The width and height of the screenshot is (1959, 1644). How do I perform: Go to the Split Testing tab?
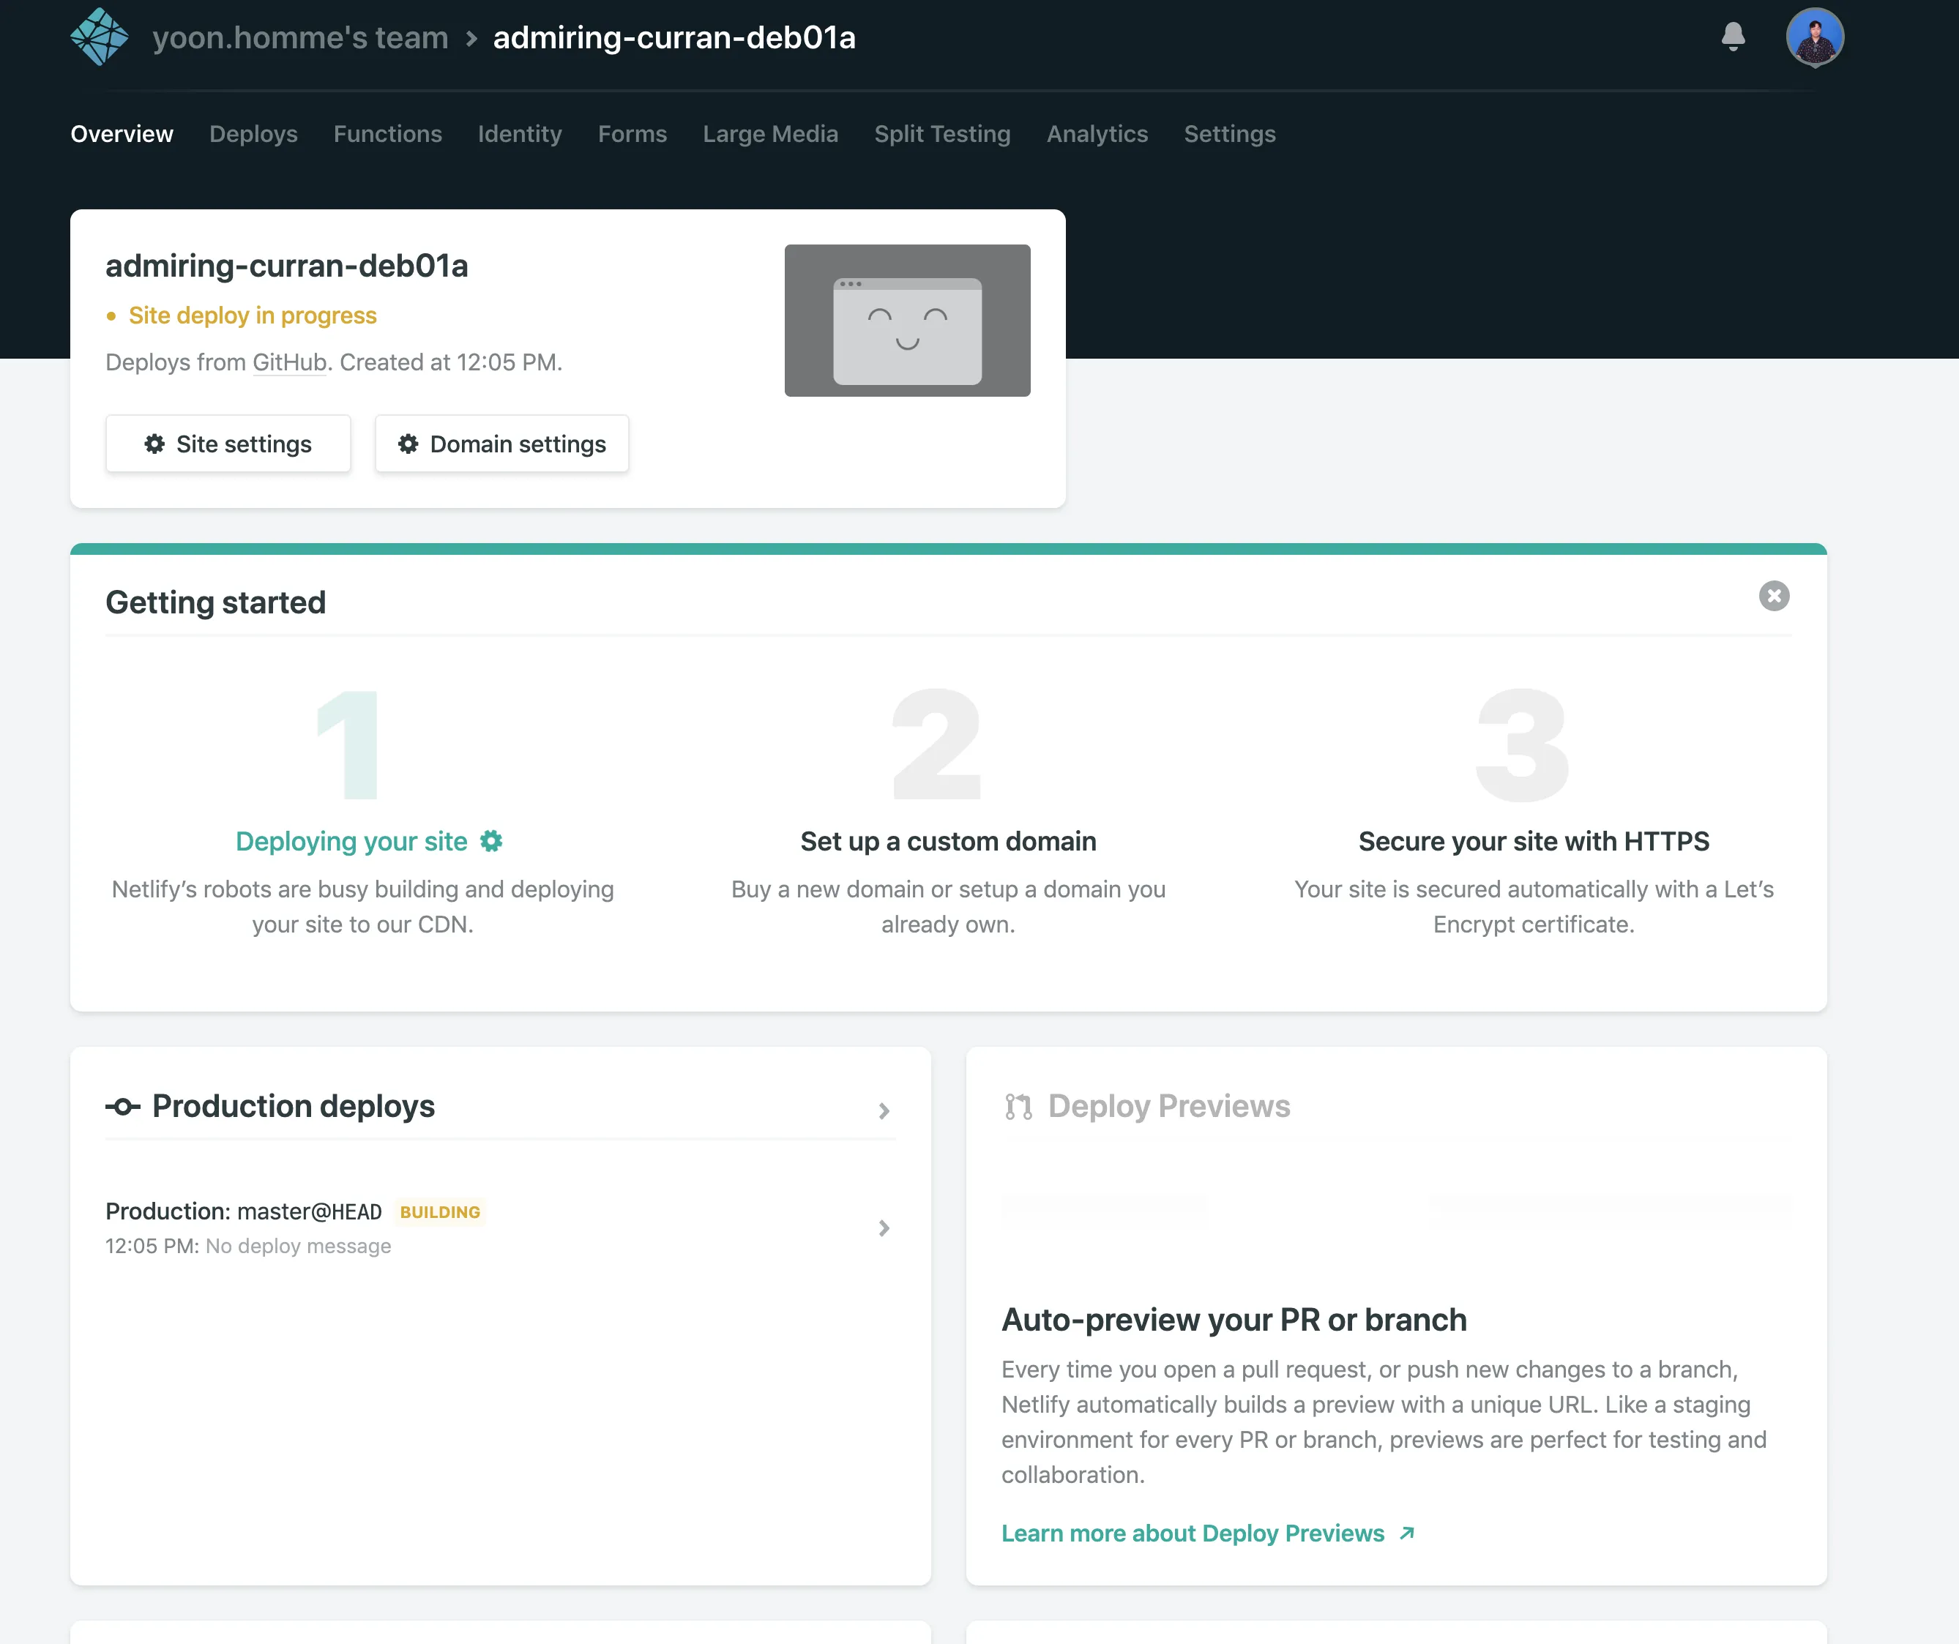[941, 134]
